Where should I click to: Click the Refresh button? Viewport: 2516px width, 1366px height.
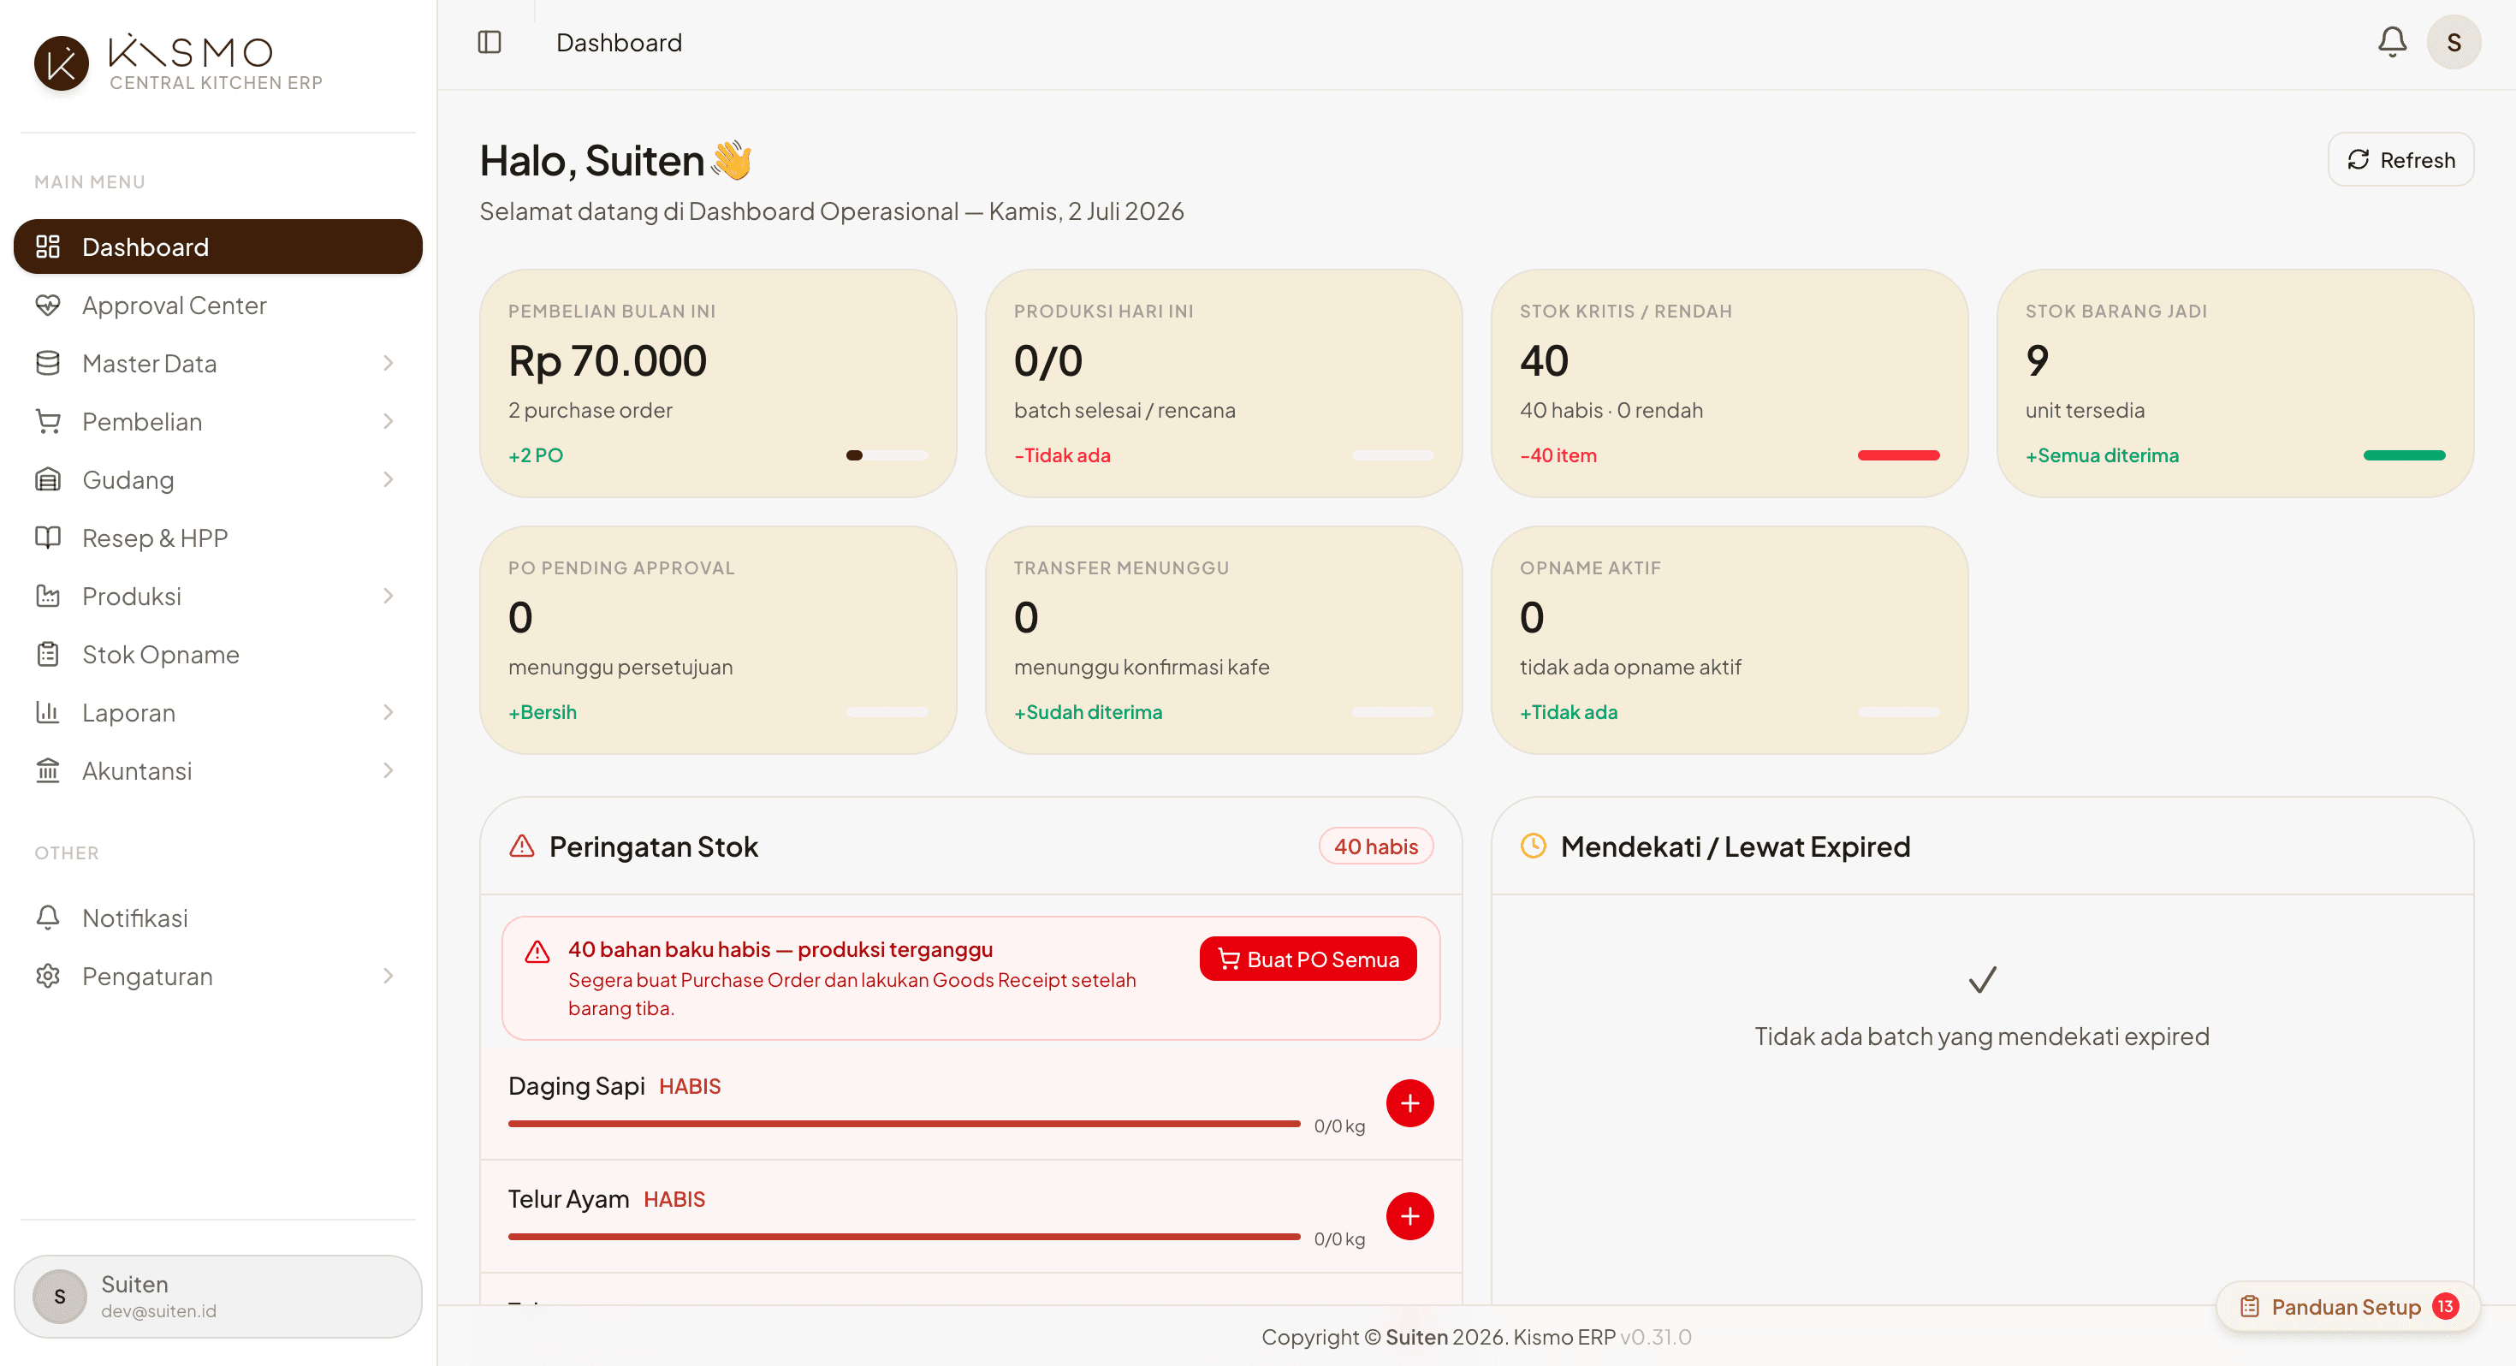[x=2400, y=159]
